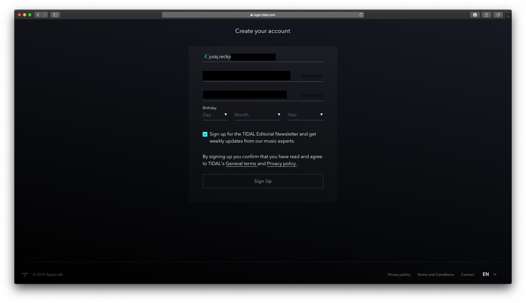Click the "Birthday" label
The image size is (526, 303).
[x=210, y=108]
